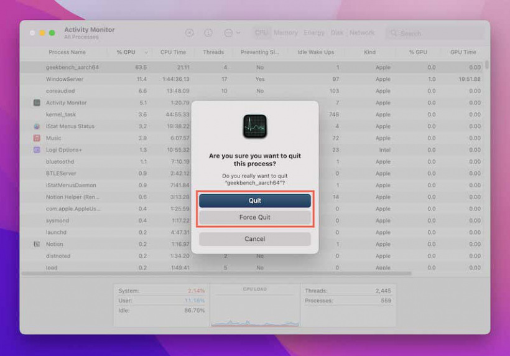Choose Force Quit in the dialog
Viewport: 510px width, 356px height.
point(255,217)
